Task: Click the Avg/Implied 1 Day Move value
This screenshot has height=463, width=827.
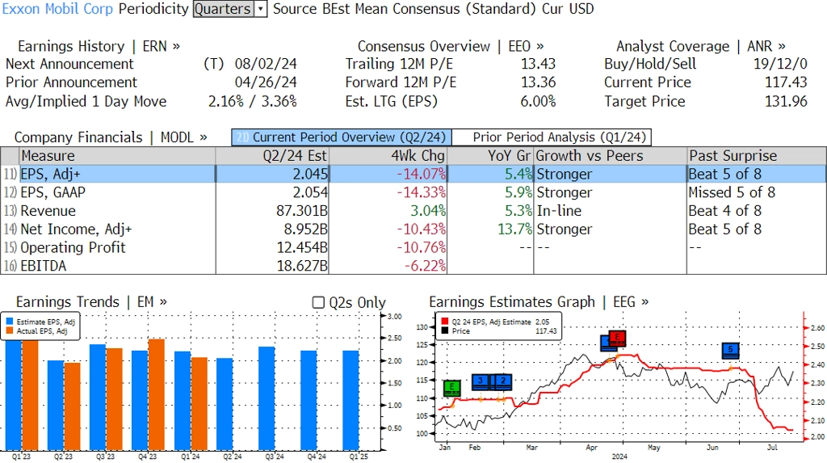Action: pos(253,101)
